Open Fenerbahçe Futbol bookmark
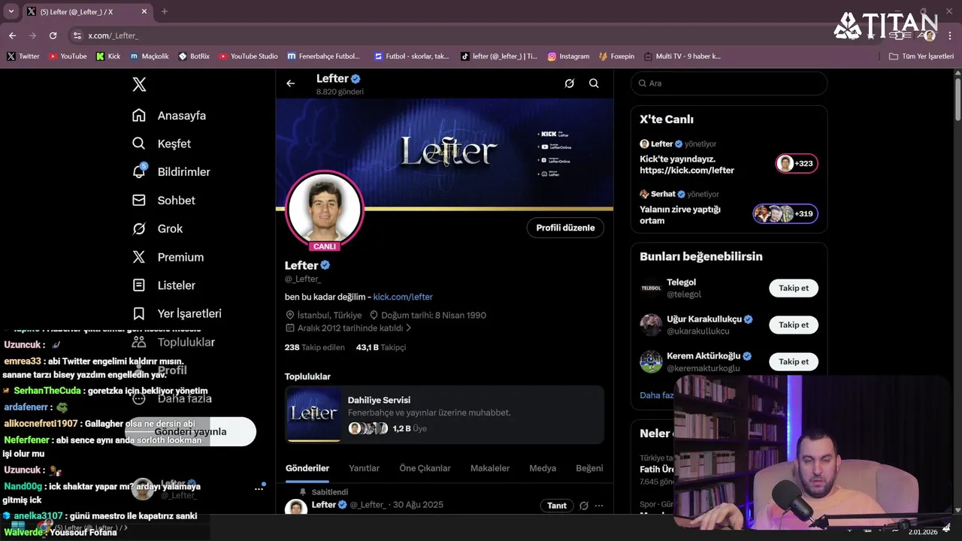This screenshot has height=541, width=962. click(x=323, y=56)
